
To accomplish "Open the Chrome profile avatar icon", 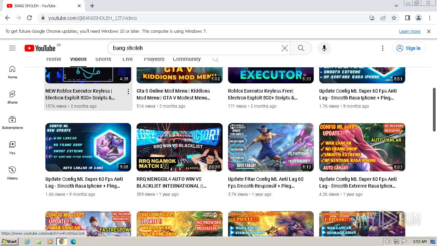I will coord(418,18).
